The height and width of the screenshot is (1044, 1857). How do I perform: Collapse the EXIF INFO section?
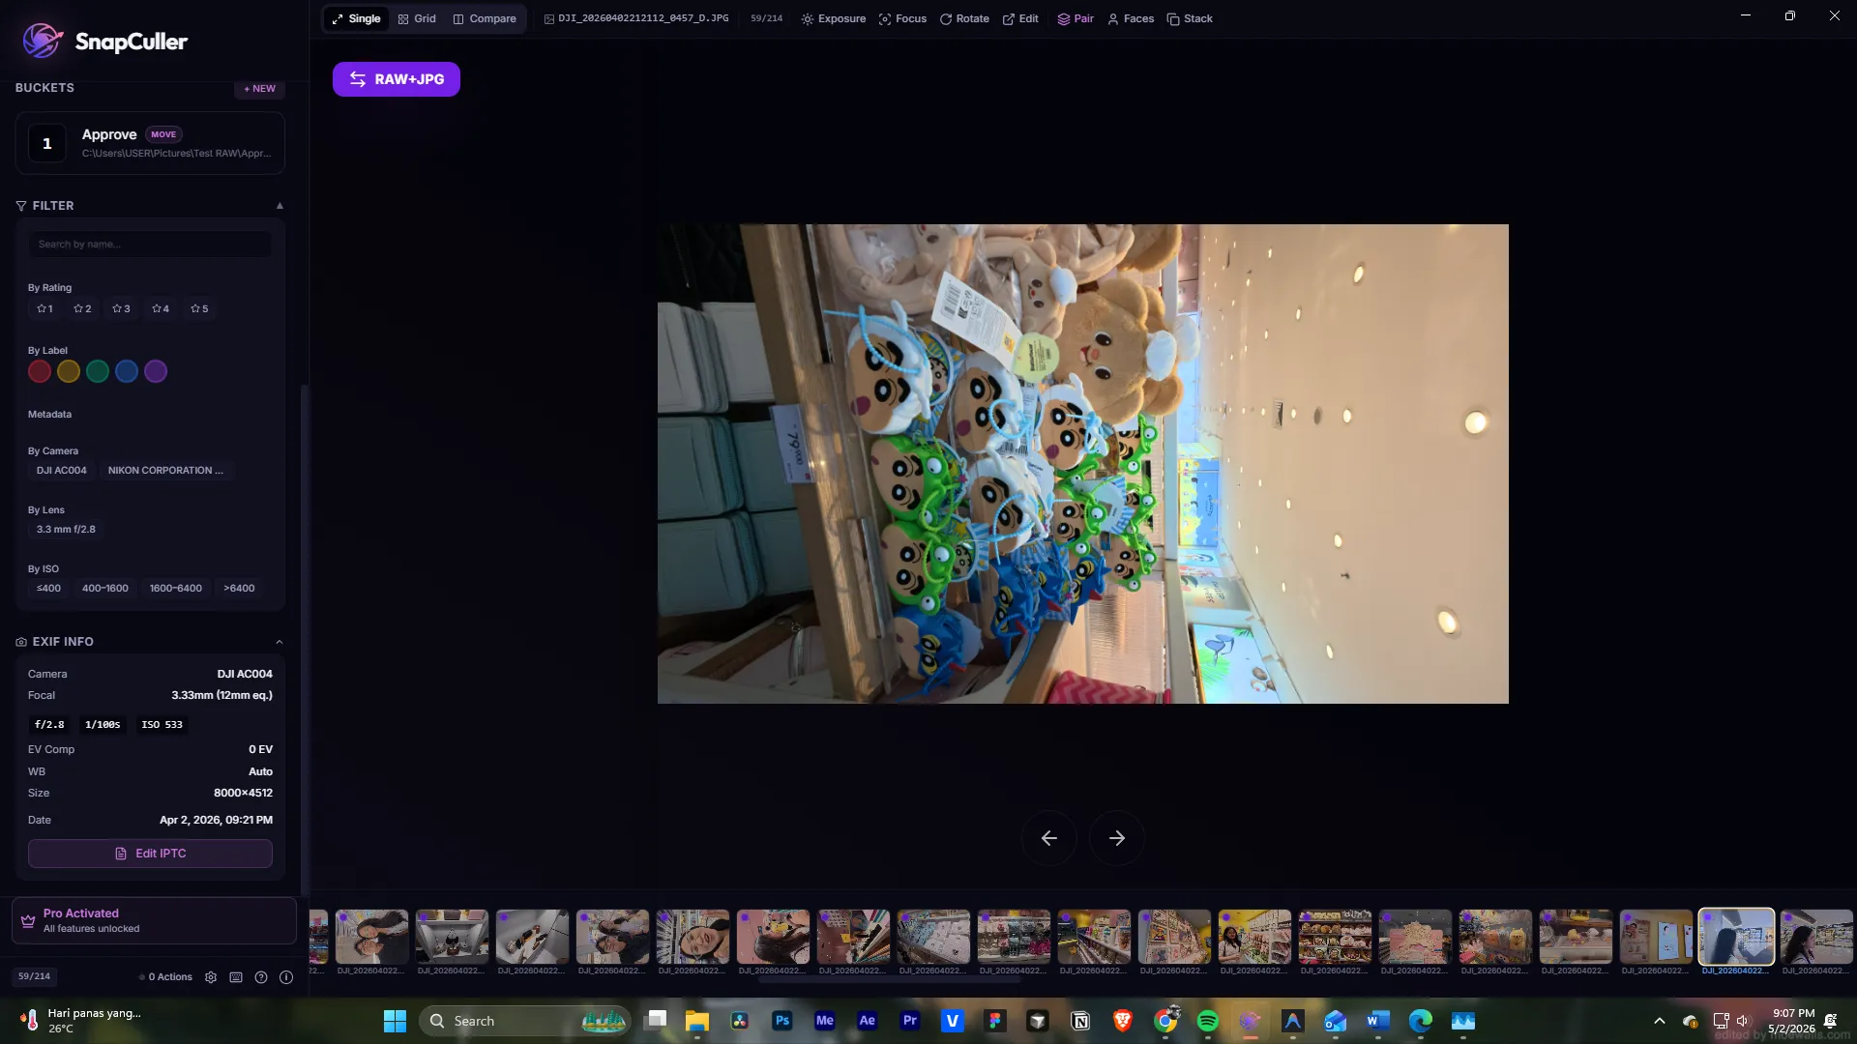click(x=280, y=642)
